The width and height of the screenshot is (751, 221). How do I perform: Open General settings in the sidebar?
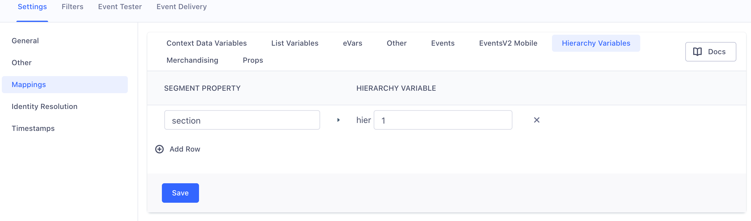[25, 41]
